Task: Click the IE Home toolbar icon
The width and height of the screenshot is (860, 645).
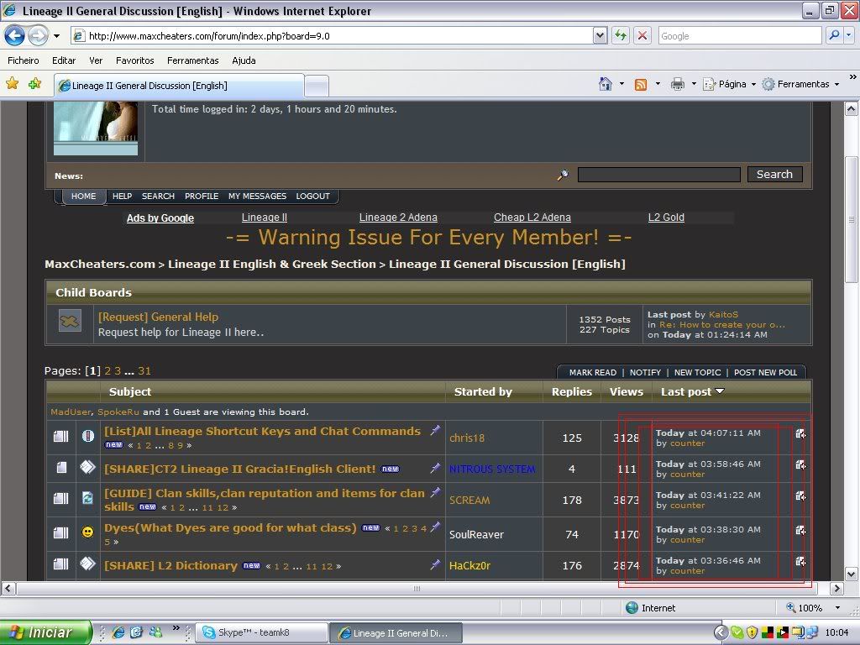Action: 606,84
